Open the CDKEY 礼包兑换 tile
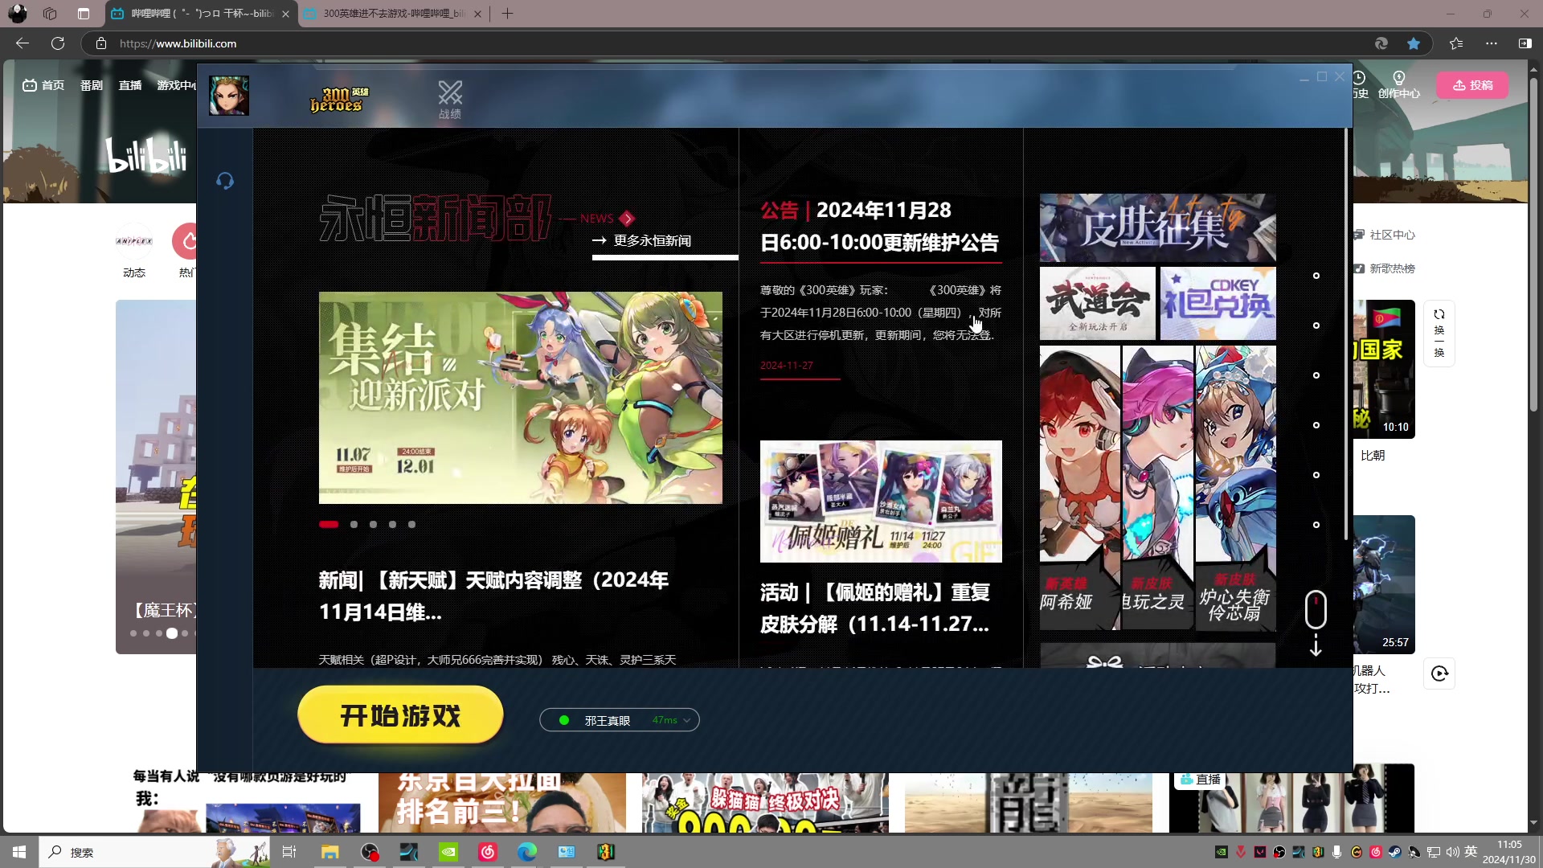Image resolution: width=1543 pixels, height=868 pixels. pyautogui.click(x=1218, y=304)
